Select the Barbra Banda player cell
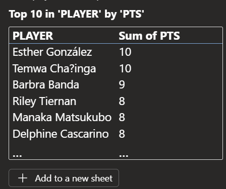226x189 pixels. (46, 84)
